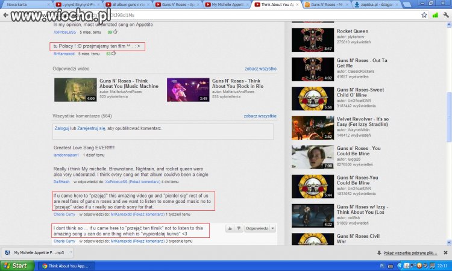This screenshot has width=452, height=271.
Task: Open Rock in Rio video response thumbnail
Action: (x=188, y=90)
